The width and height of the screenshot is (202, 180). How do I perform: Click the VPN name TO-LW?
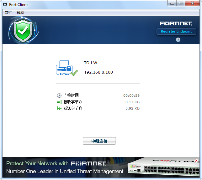click(91, 63)
